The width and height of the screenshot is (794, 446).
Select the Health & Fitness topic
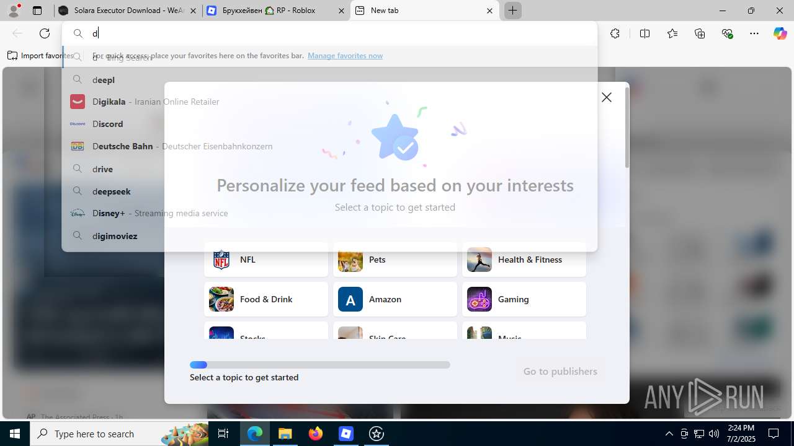(524, 260)
